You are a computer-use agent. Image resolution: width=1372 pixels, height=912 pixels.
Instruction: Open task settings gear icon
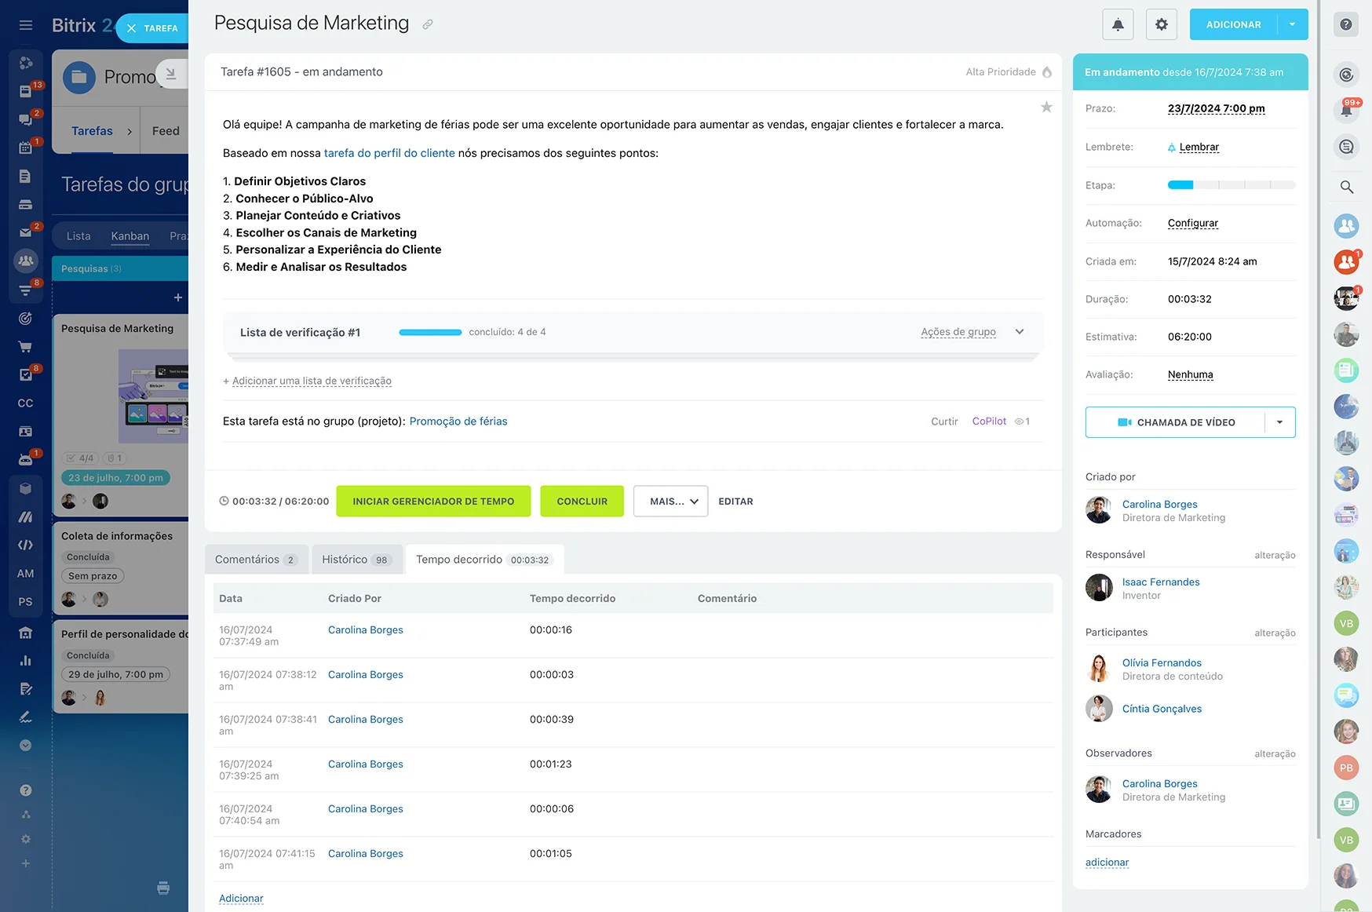point(1162,24)
